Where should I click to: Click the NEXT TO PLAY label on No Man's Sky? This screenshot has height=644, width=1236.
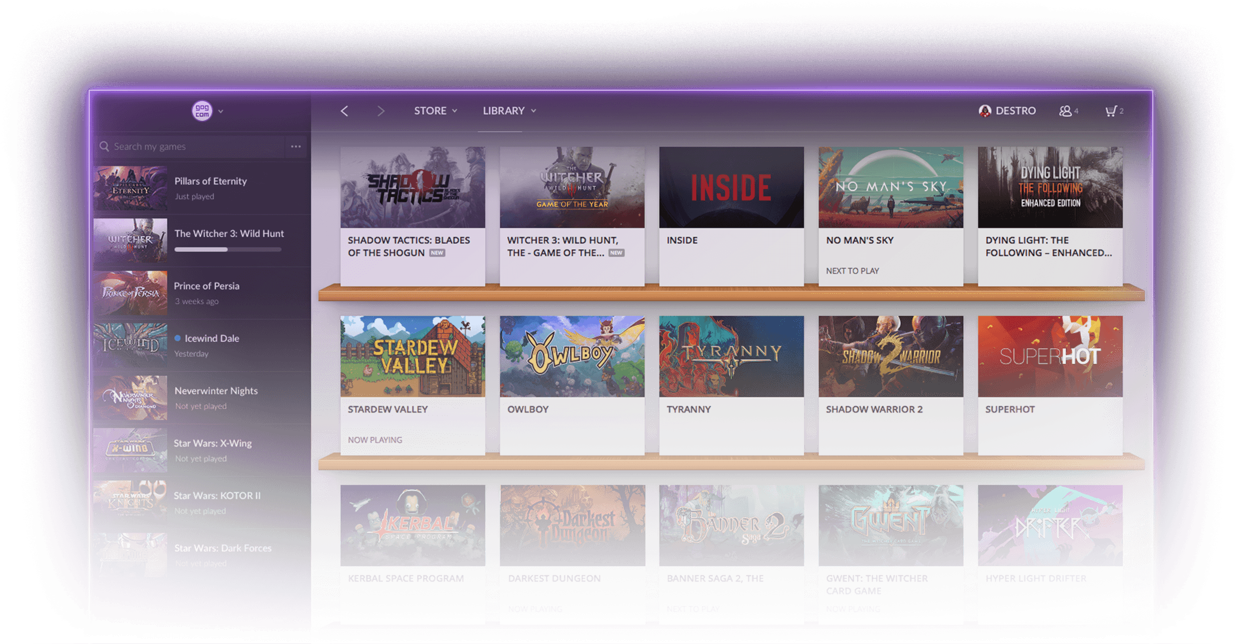click(852, 271)
